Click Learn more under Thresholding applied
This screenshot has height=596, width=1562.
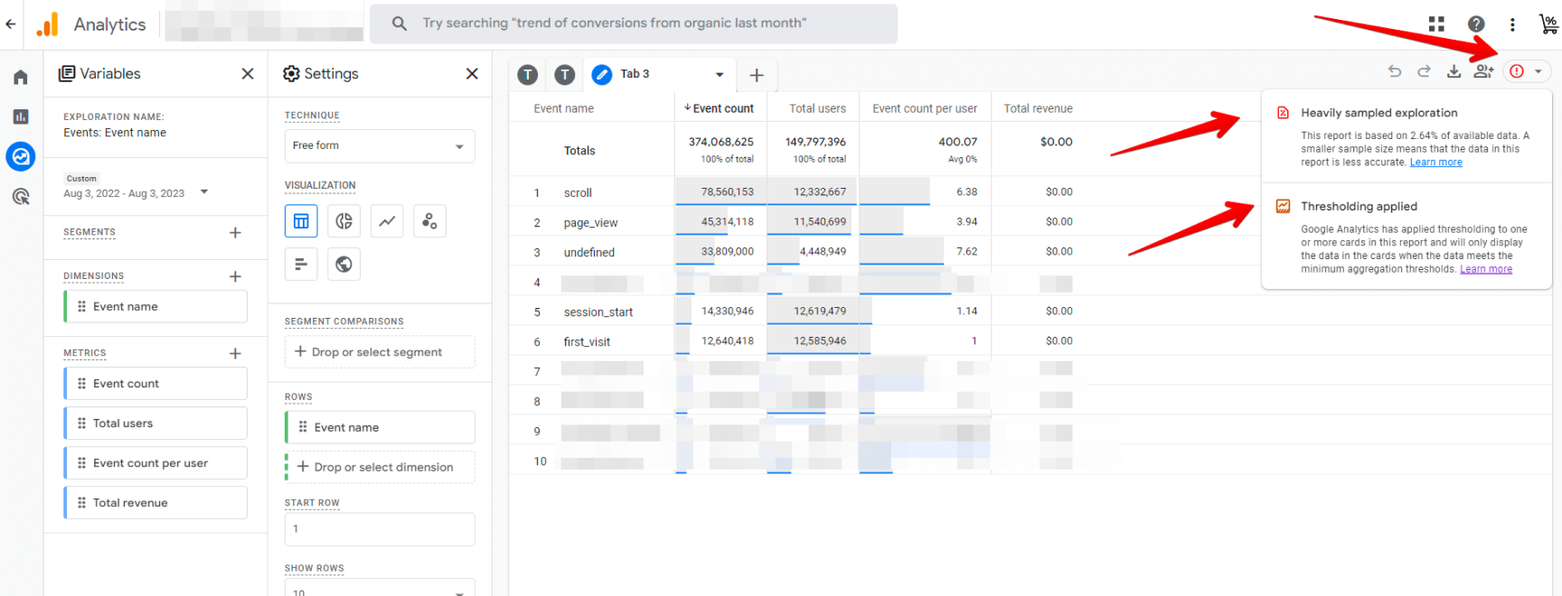coord(1485,269)
